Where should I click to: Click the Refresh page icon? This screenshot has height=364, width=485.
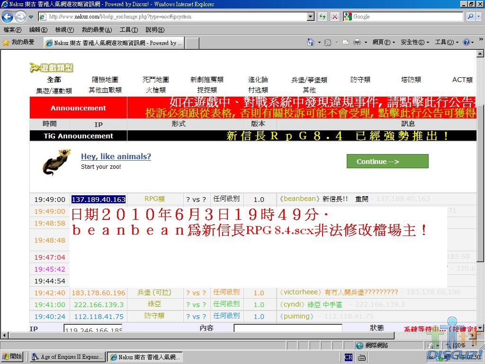323,17
